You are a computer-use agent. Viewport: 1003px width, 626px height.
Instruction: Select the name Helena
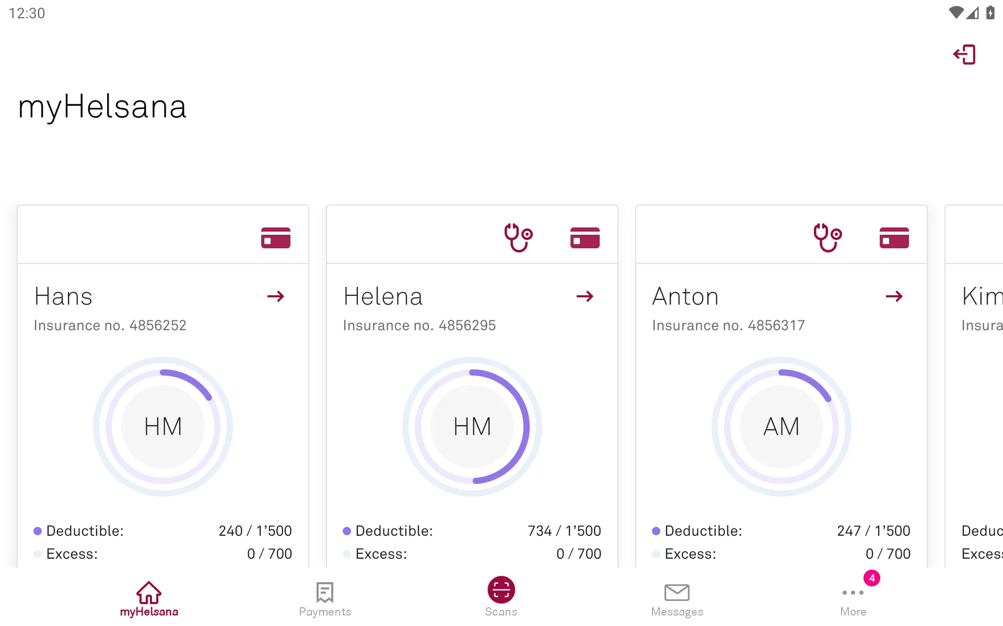[383, 296]
